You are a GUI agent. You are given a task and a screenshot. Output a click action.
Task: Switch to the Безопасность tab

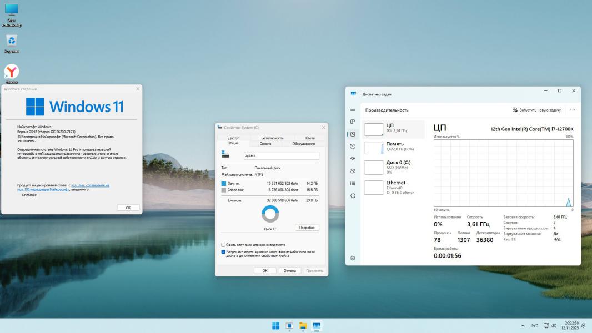(x=272, y=138)
